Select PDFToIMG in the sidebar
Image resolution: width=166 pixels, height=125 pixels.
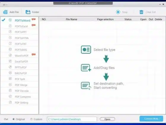click(x=21, y=50)
